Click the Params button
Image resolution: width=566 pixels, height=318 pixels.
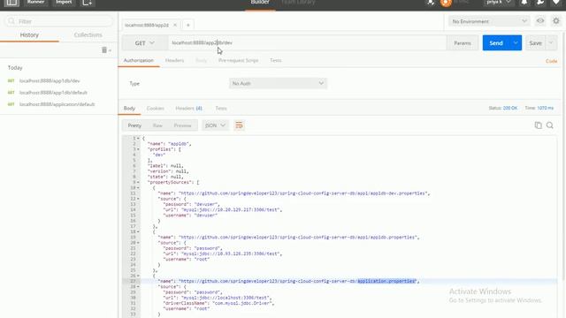pos(463,43)
